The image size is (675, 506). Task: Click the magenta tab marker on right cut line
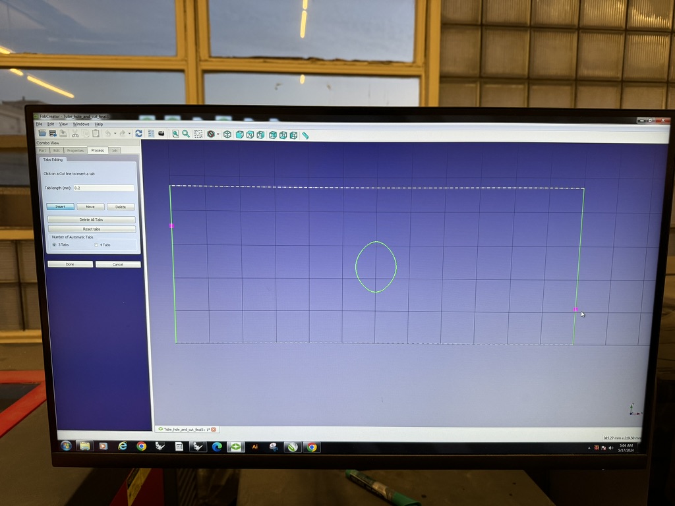click(576, 309)
